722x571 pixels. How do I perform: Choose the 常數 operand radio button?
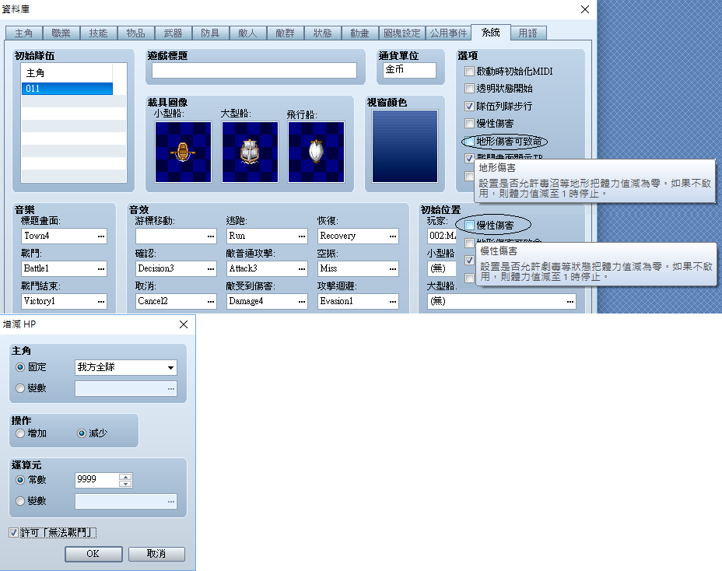tap(20, 480)
